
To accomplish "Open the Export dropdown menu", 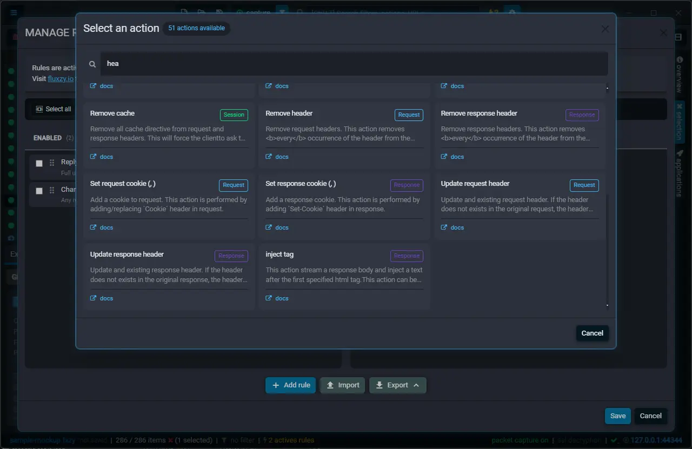I will click(x=398, y=385).
